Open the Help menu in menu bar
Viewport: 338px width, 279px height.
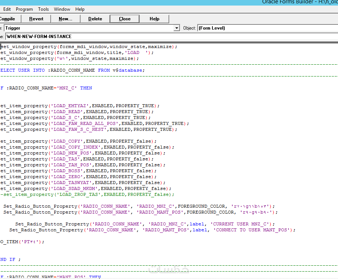click(x=80, y=9)
